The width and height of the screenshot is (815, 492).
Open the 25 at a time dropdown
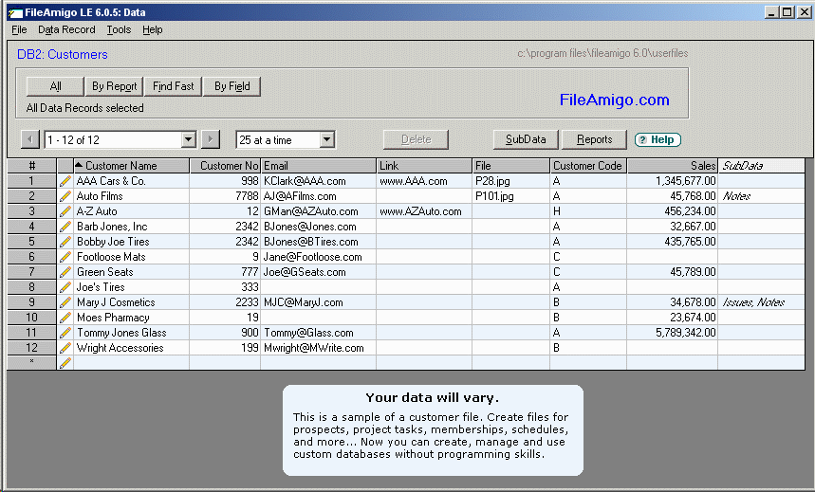pos(327,139)
